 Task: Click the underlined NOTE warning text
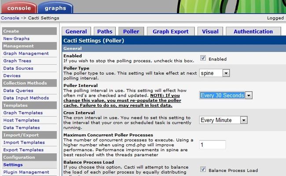[x=122, y=100]
